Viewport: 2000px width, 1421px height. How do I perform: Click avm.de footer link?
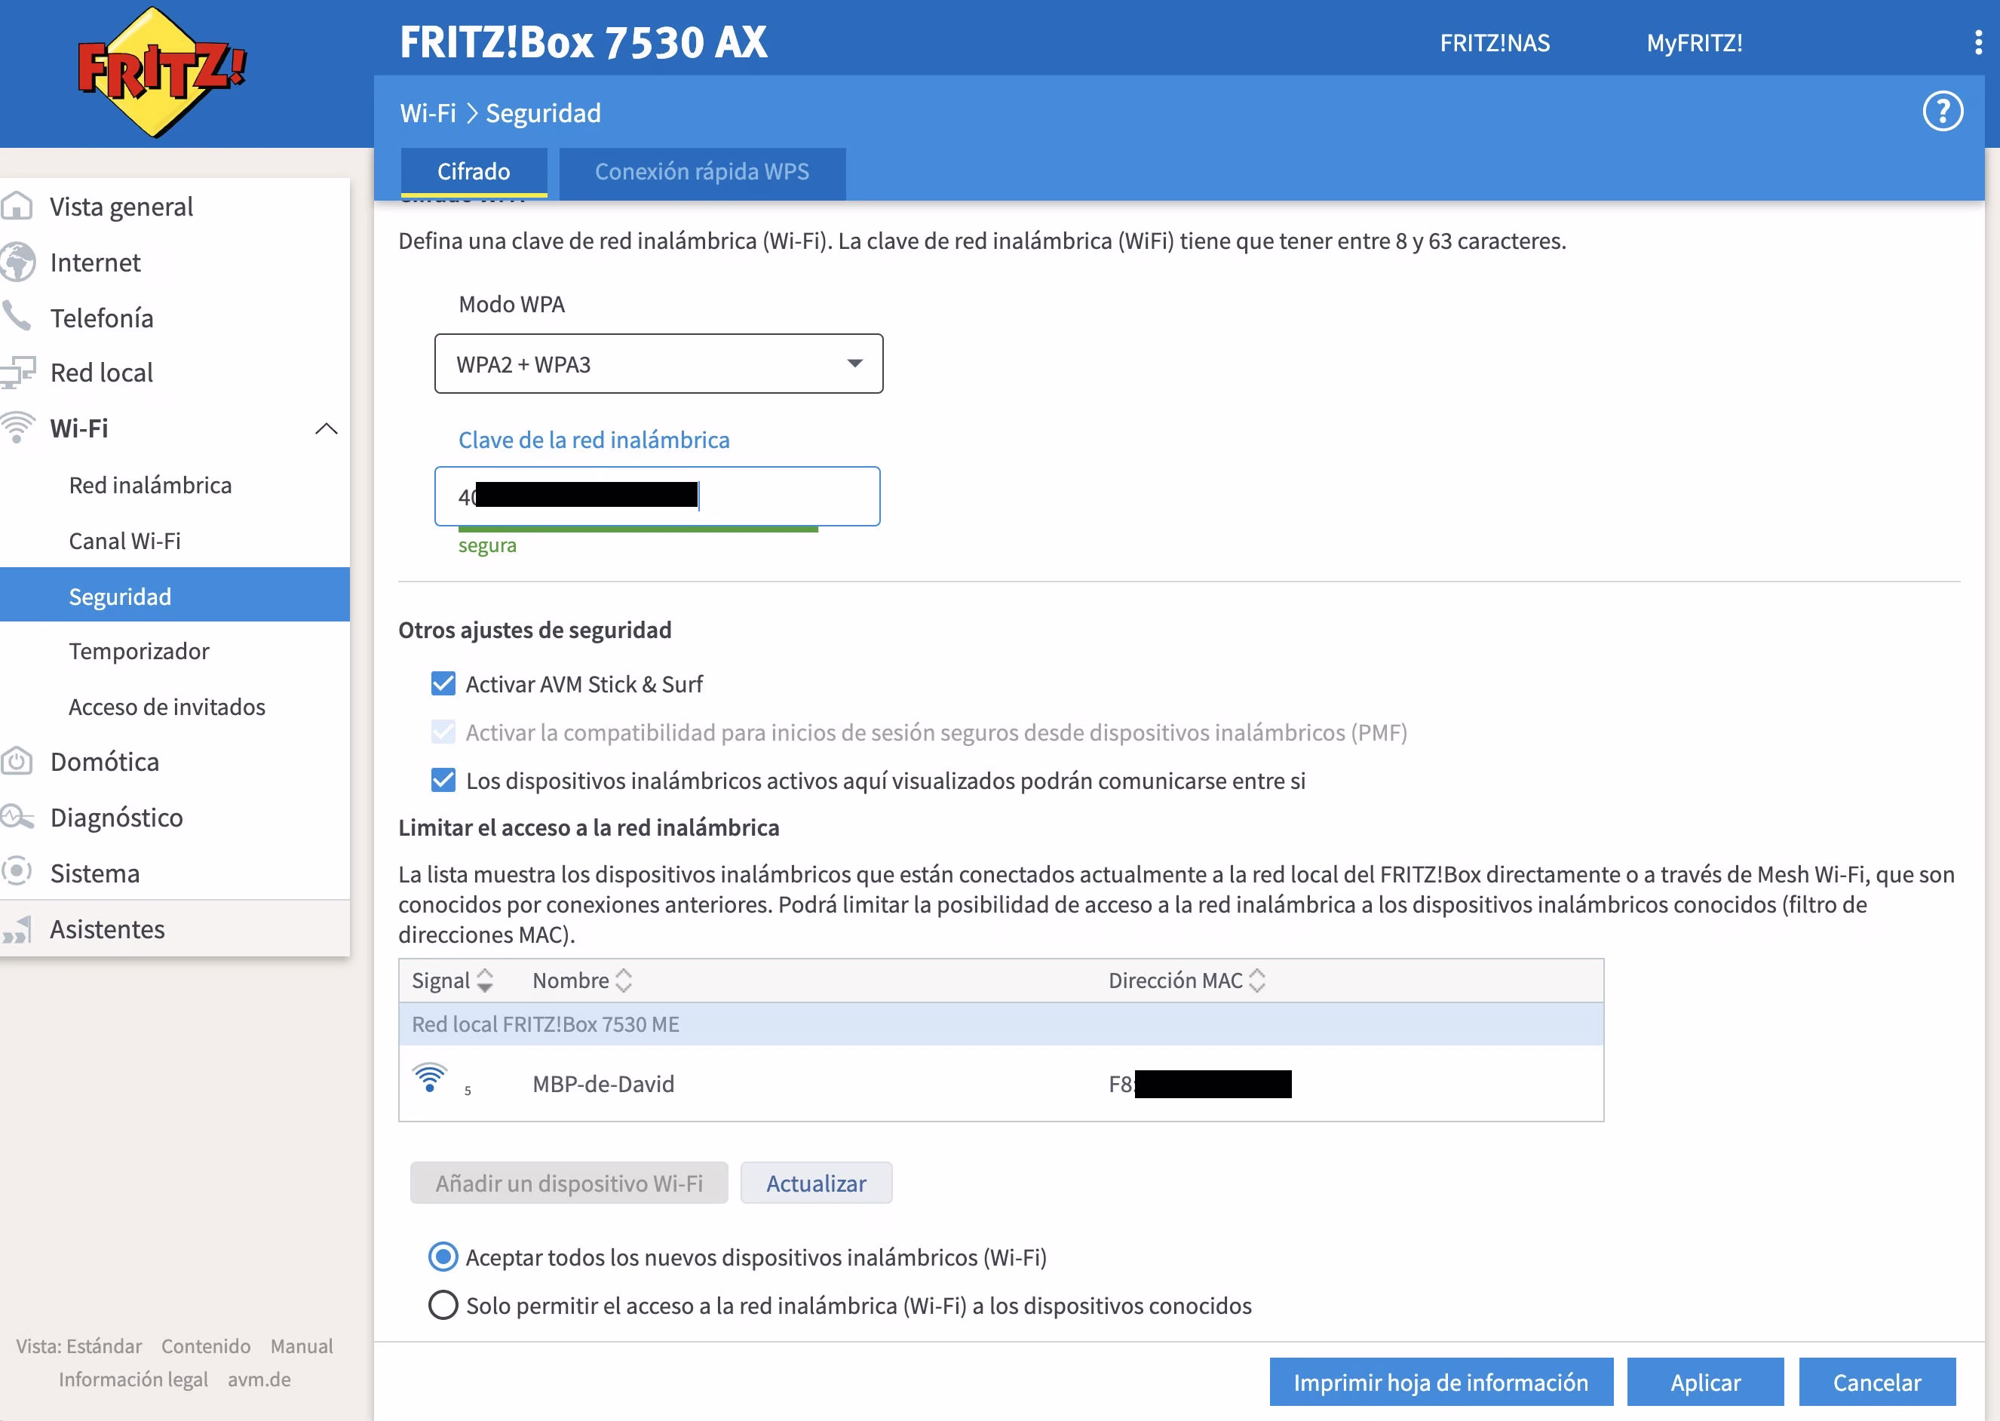click(259, 1379)
